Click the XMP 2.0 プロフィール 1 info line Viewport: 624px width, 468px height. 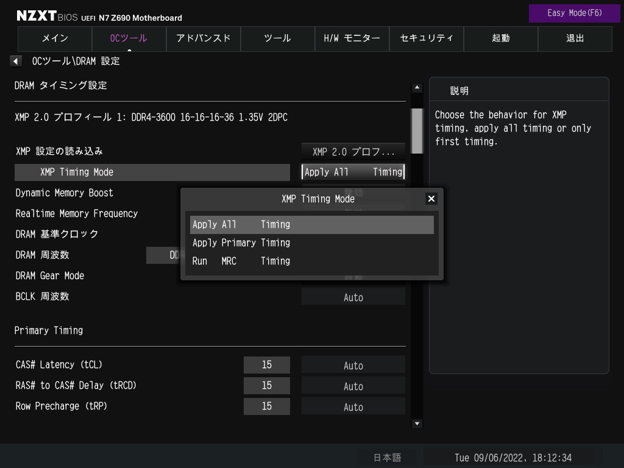151,118
